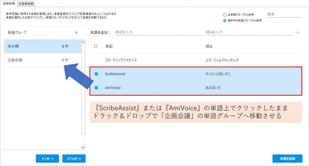Uncheck the AmiVoice row checkbox
Image resolution: width=309 pixels, height=166 pixels.
(96, 88)
